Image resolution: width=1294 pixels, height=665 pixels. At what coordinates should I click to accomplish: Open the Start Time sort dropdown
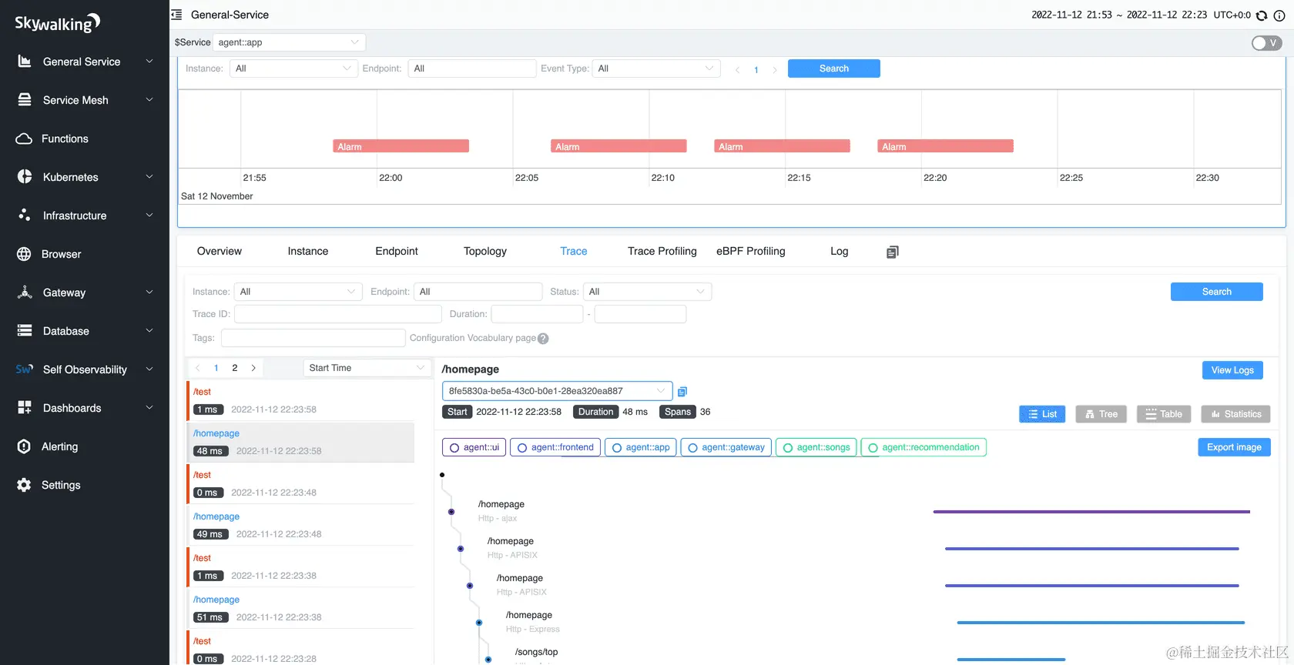coord(367,368)
